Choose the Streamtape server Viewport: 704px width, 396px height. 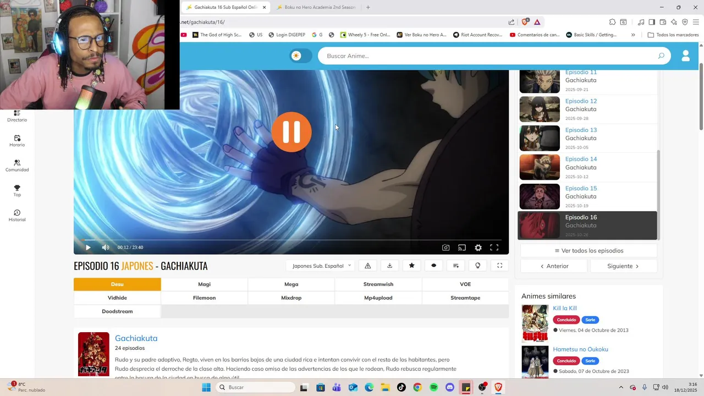pyautogui.click(x=465, y=298)
